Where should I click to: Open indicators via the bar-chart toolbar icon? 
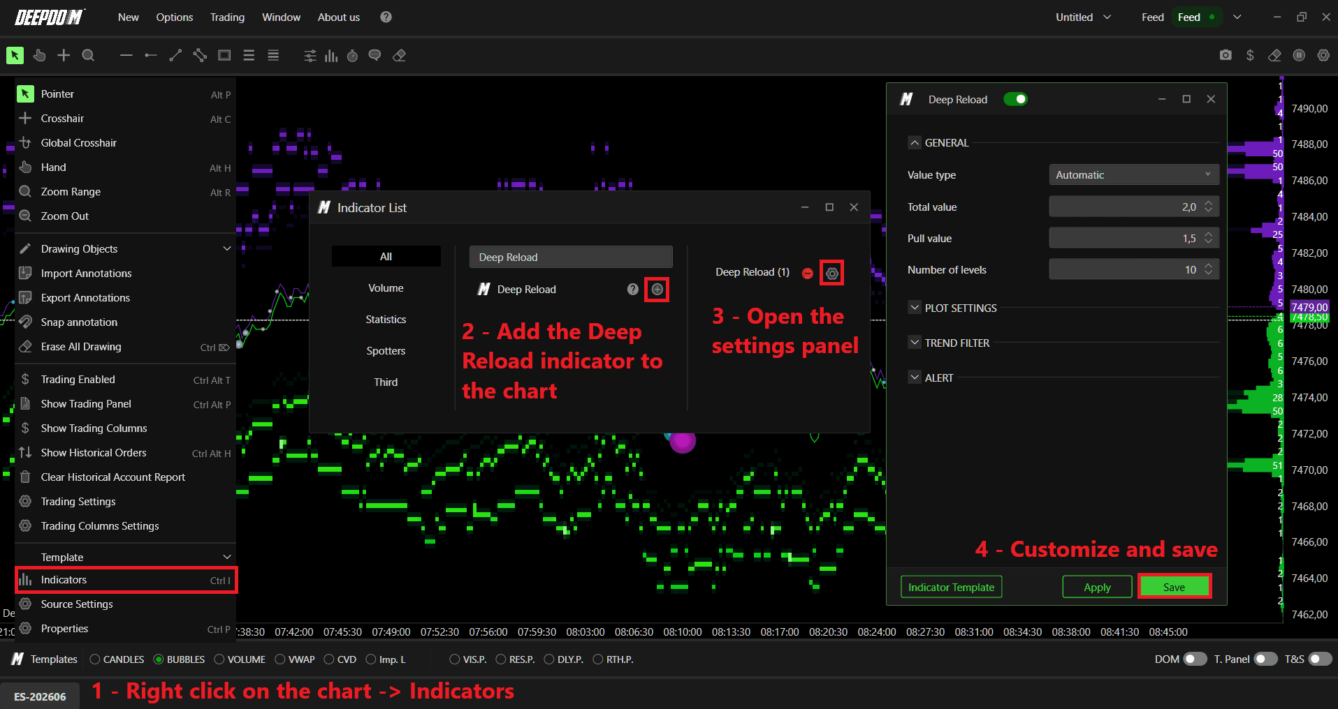[331, 55]
